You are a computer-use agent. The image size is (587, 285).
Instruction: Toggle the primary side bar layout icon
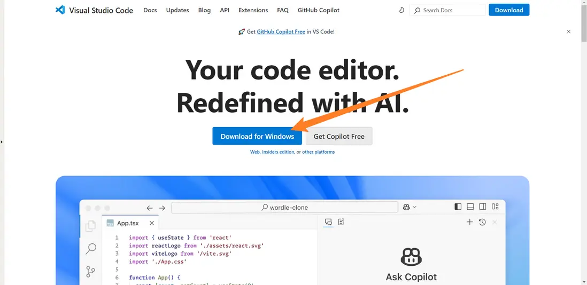coord(458,207)
